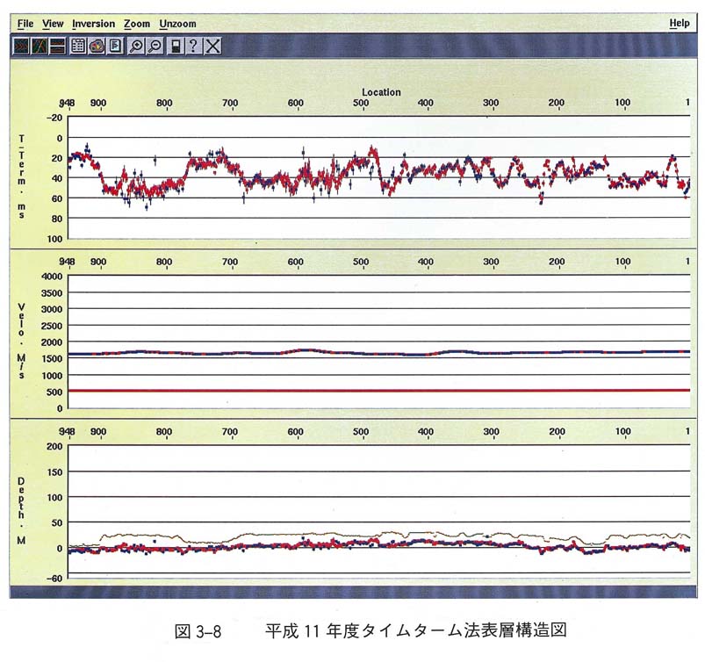The width and height of the screenshot is (705, 662).
Task: Open the table grid toolbar icon
Action: tap(78, 46)
